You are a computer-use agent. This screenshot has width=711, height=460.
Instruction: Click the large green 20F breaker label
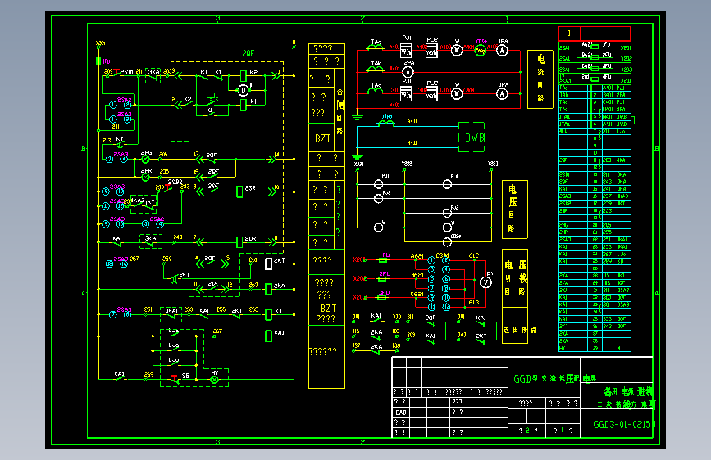click(248, 53)
